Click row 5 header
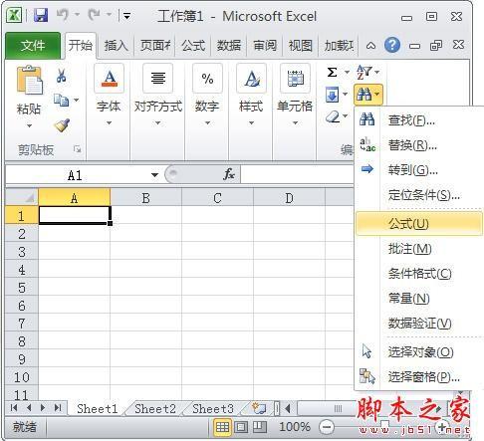Image resolution: width=484 pixels, height=441 pixels. coord(22,288)
